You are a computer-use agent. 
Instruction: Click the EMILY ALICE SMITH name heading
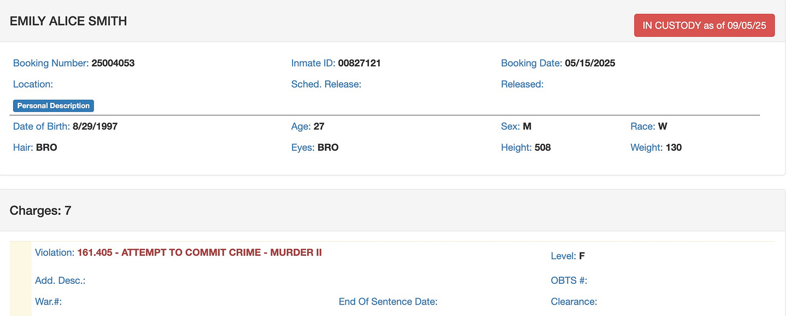pyautogui.click(x=68, y=21)
